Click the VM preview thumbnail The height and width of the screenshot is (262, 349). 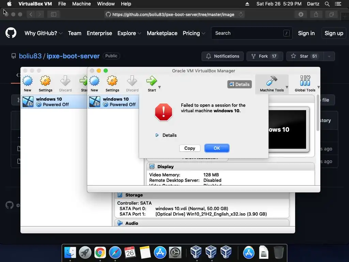click(287, 129)
